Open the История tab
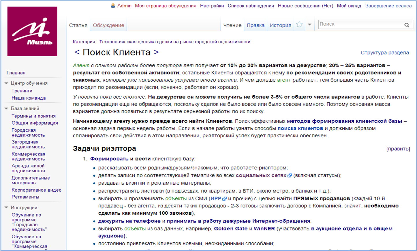This screenshot has height=251, width=417. click(x=281, y=25)
